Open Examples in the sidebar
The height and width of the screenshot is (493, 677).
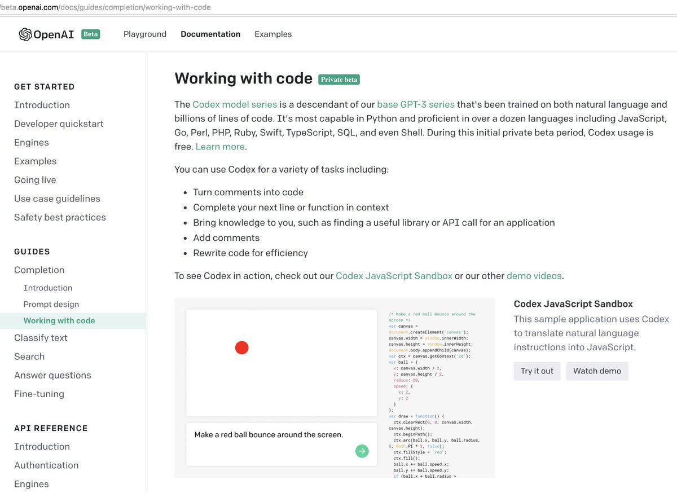36,161
